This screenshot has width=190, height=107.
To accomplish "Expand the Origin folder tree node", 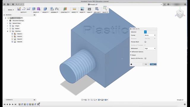I will pyautogui.click(x=7, y=26).
